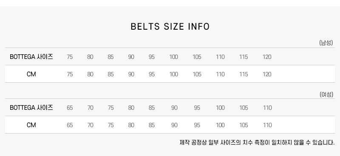Click size 70 in women's CM row
340x156 pixels.
[90, 125]
